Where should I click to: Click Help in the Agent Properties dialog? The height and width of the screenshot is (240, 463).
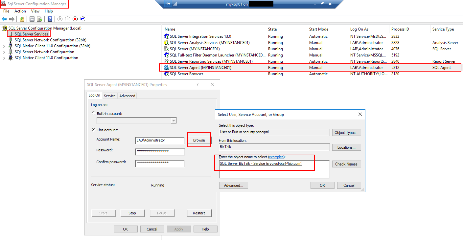point(205,229)
